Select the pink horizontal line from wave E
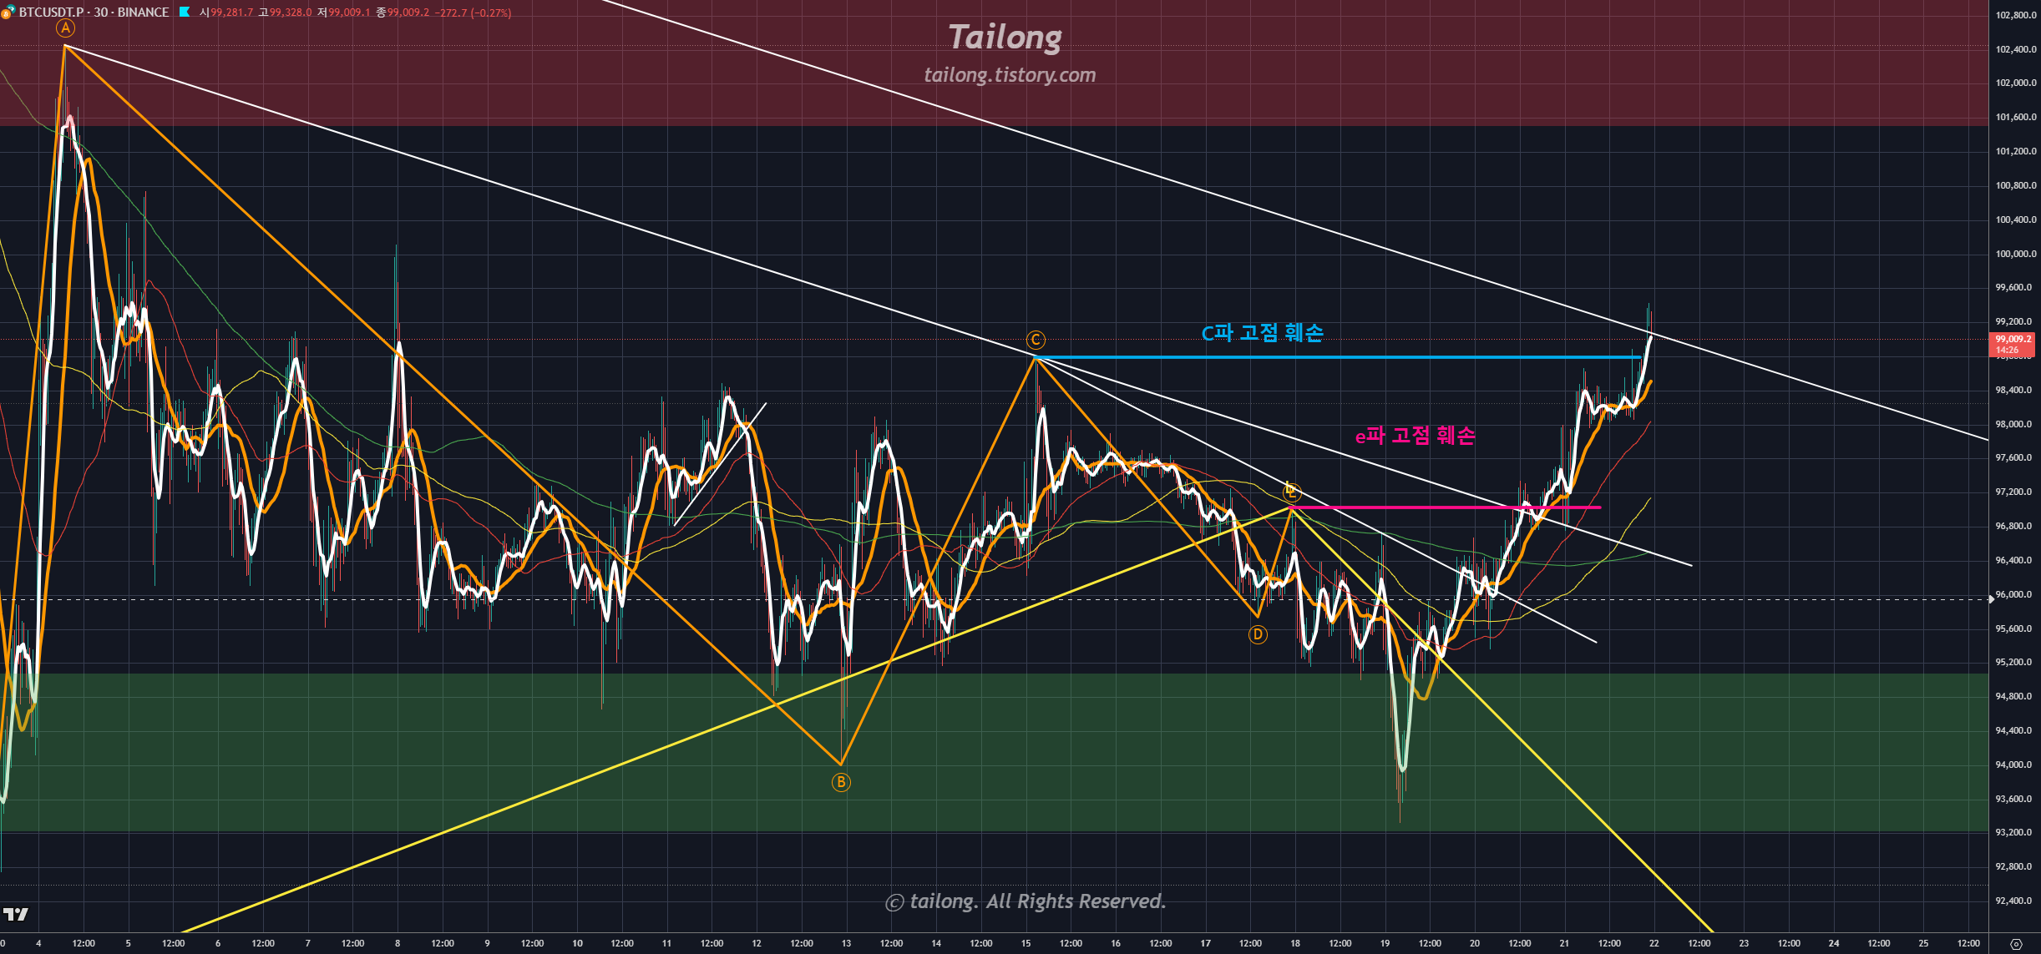This screenshot has width=2041, height=954. point(1446,507)
